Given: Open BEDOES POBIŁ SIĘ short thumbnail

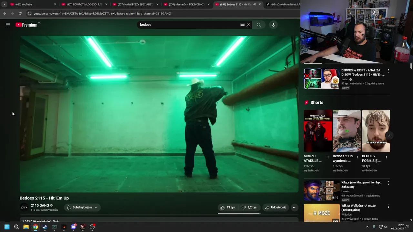Looking at the screenshot, I should pyautogui.click(x=376, y=131).
